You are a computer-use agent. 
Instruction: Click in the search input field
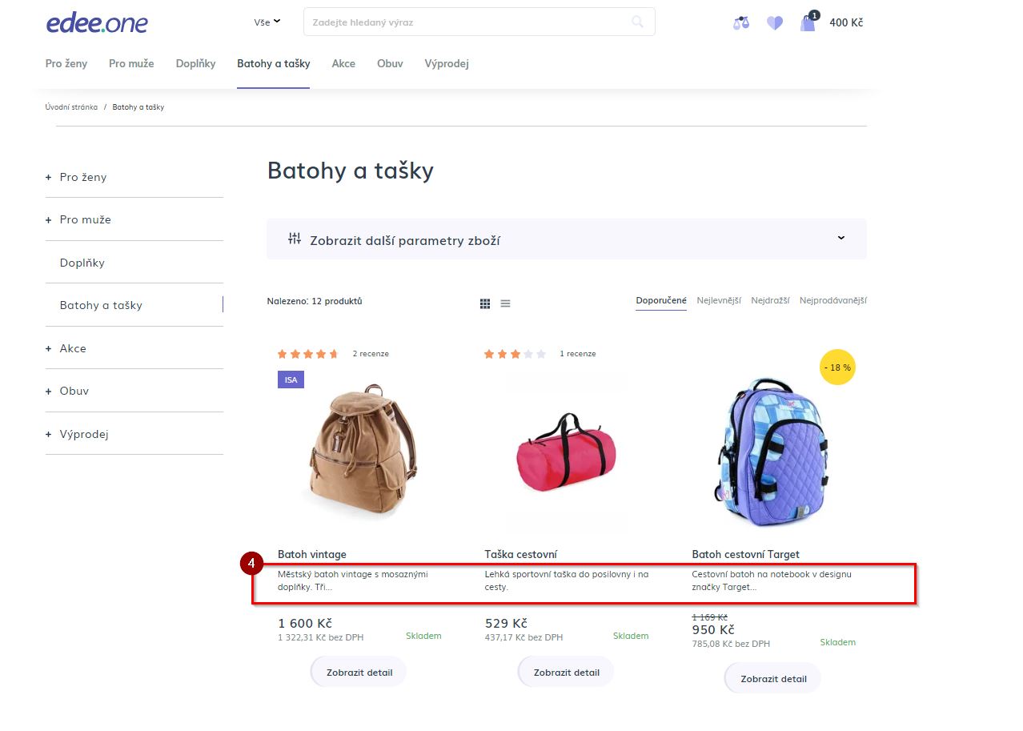[x=464, y=22]
